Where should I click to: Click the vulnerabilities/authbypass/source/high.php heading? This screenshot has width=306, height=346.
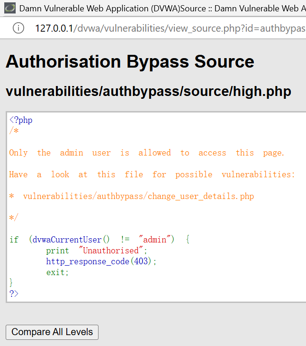point(148,91)
